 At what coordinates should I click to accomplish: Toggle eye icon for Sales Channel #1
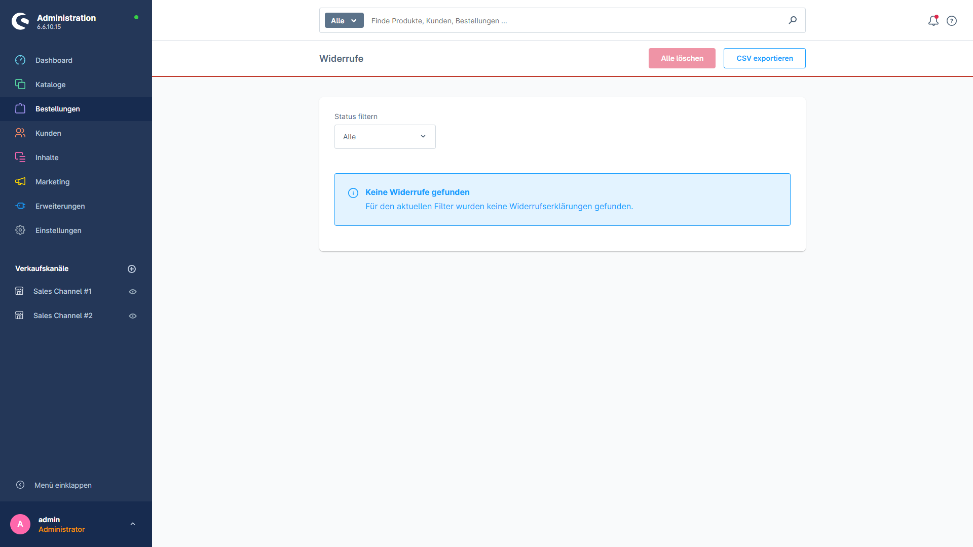pyautogui.click(x=133, y=292)
